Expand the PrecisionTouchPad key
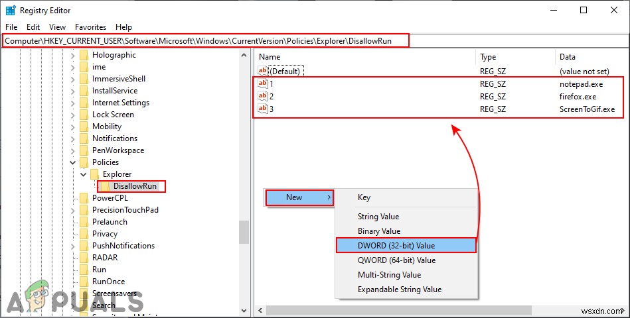 [73, 210]
